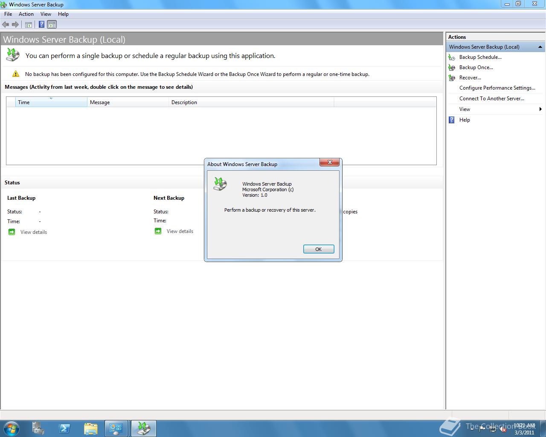Collapse the Windows Server Backup (Local) actions group
The width and height of the screenshot is (546, 437).
tap(540, 47)
